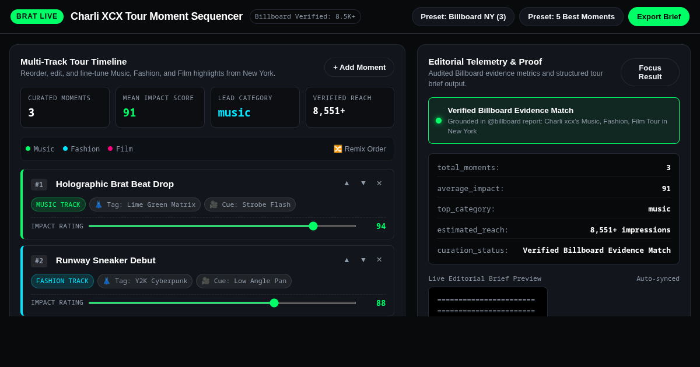
Task: Click the total_moments row
Action: pyautogui.click(x=554, y=167)
